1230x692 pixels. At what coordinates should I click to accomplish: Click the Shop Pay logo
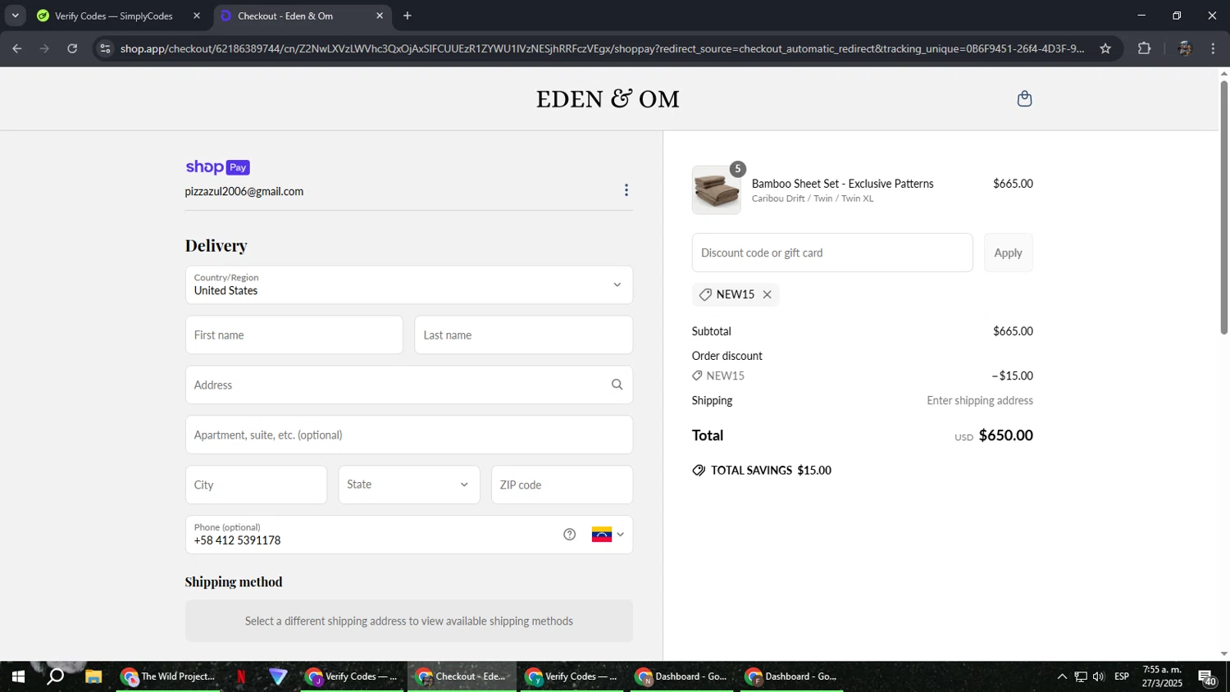click(x=217, y=167)
